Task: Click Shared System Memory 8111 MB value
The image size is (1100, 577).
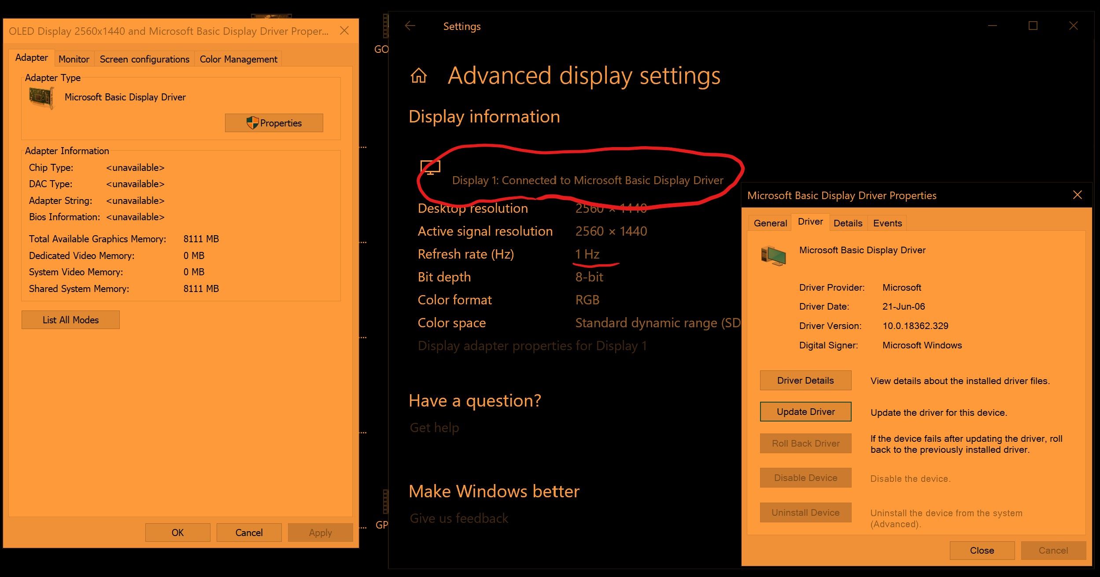Action: pos(201,289)
